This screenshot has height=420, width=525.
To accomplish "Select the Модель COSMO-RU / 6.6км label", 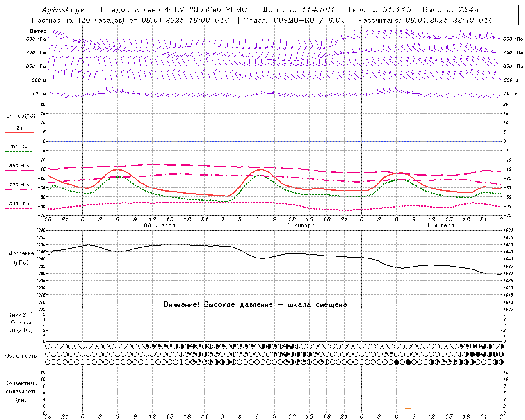I will (x=295, y=20).
